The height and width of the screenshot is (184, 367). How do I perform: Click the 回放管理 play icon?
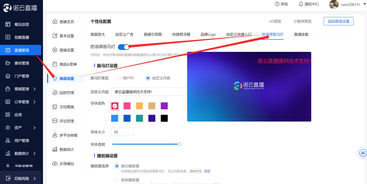tap(55, 93)
